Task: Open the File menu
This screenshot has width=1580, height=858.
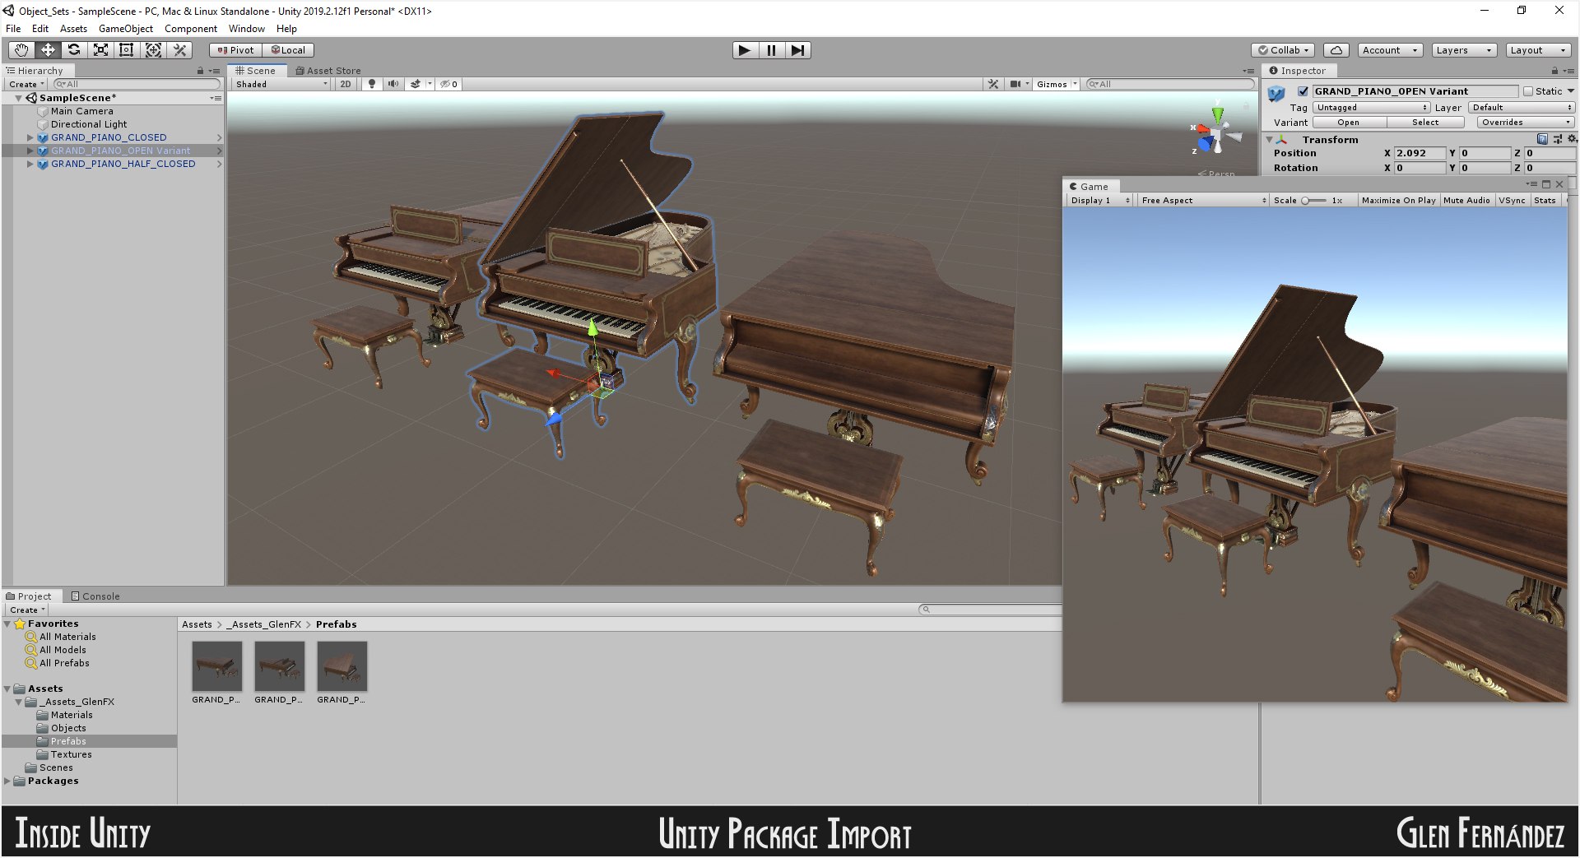Action: 13,29
